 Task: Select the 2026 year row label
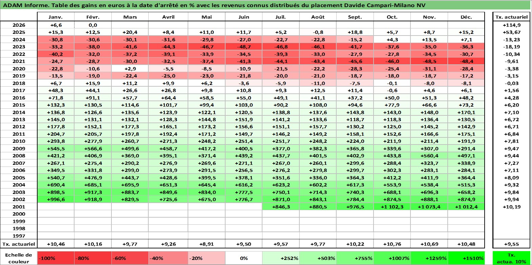coord(19,25)
